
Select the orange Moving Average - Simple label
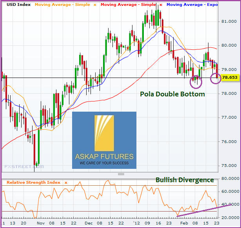[x=62, y=5]
